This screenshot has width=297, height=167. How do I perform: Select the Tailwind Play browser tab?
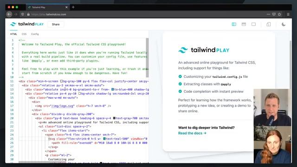pos(47,7)
